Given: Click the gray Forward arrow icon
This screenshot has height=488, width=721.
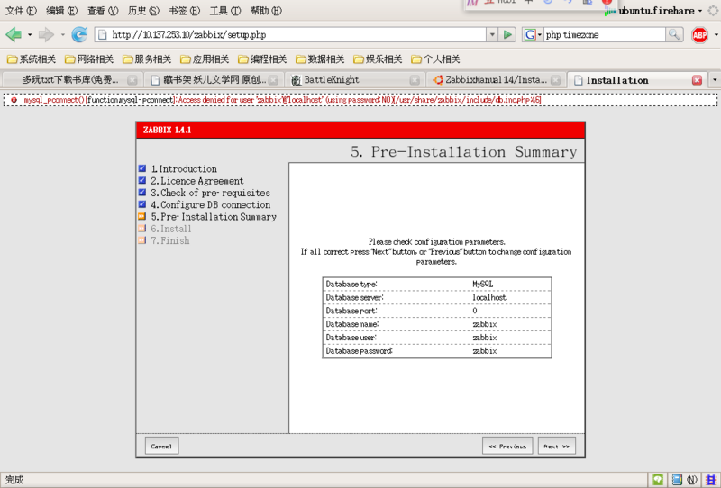Looking at the screenshot, I should (46, 34).
